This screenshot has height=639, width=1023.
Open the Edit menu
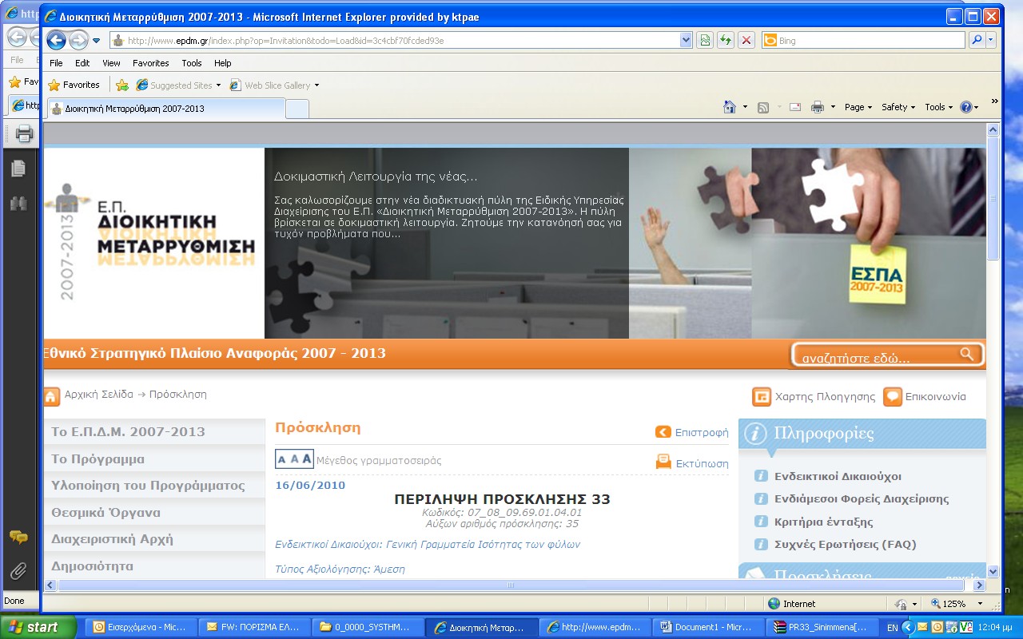(82, 63)
